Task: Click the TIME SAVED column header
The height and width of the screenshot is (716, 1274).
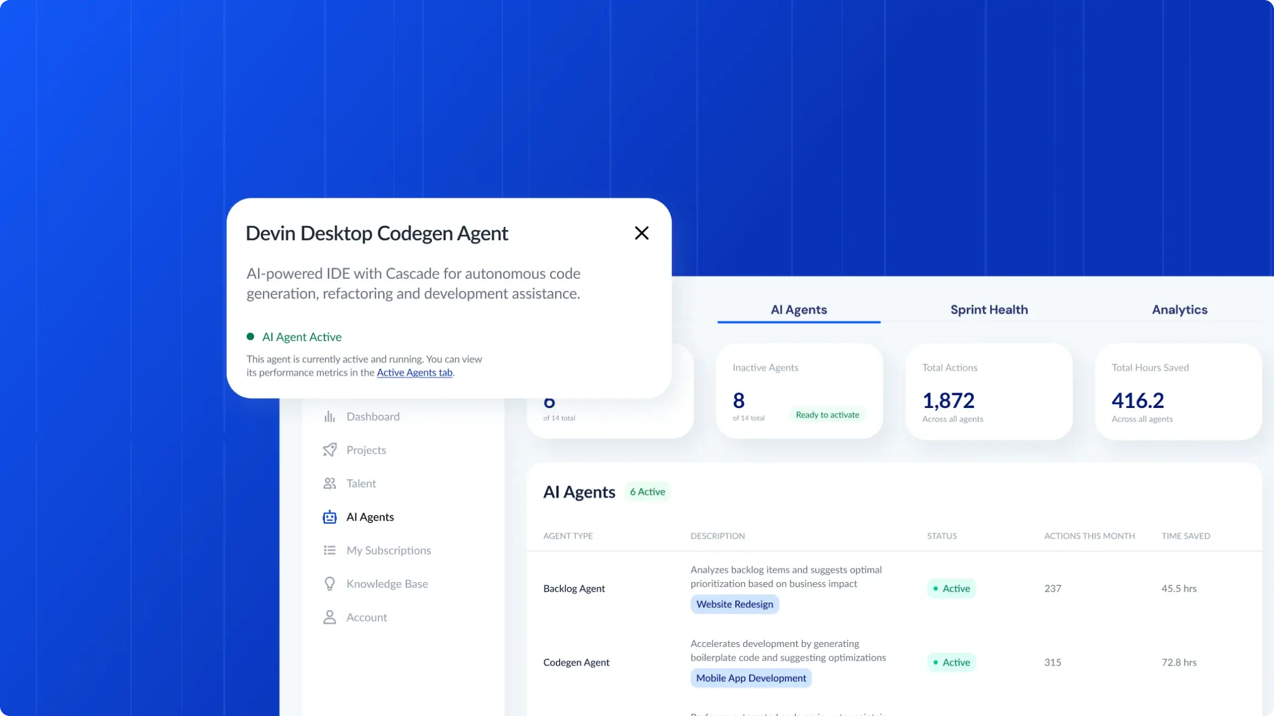Action: point(1186,536)
